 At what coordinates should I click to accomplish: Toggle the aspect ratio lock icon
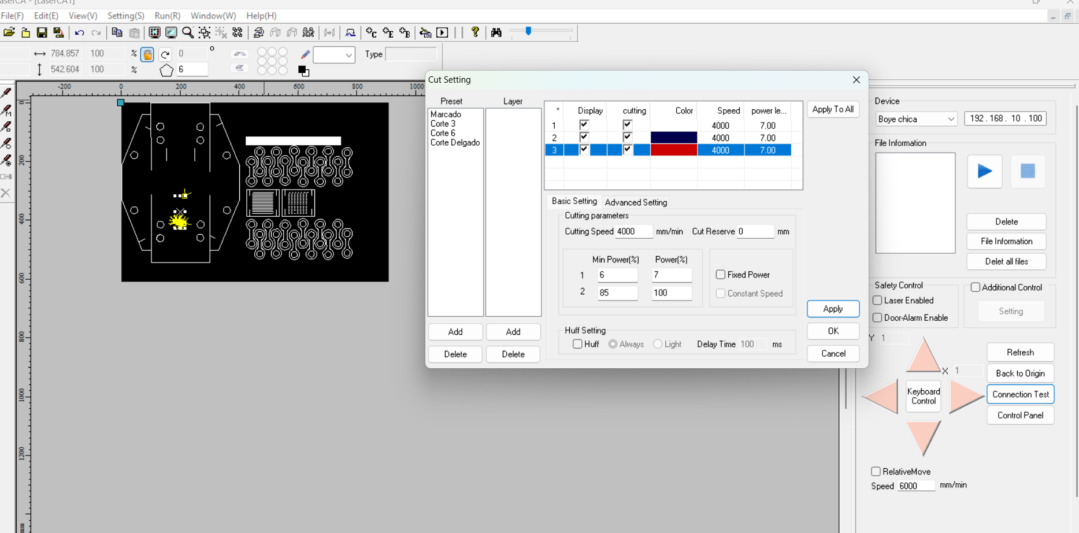tap(147, 54)
